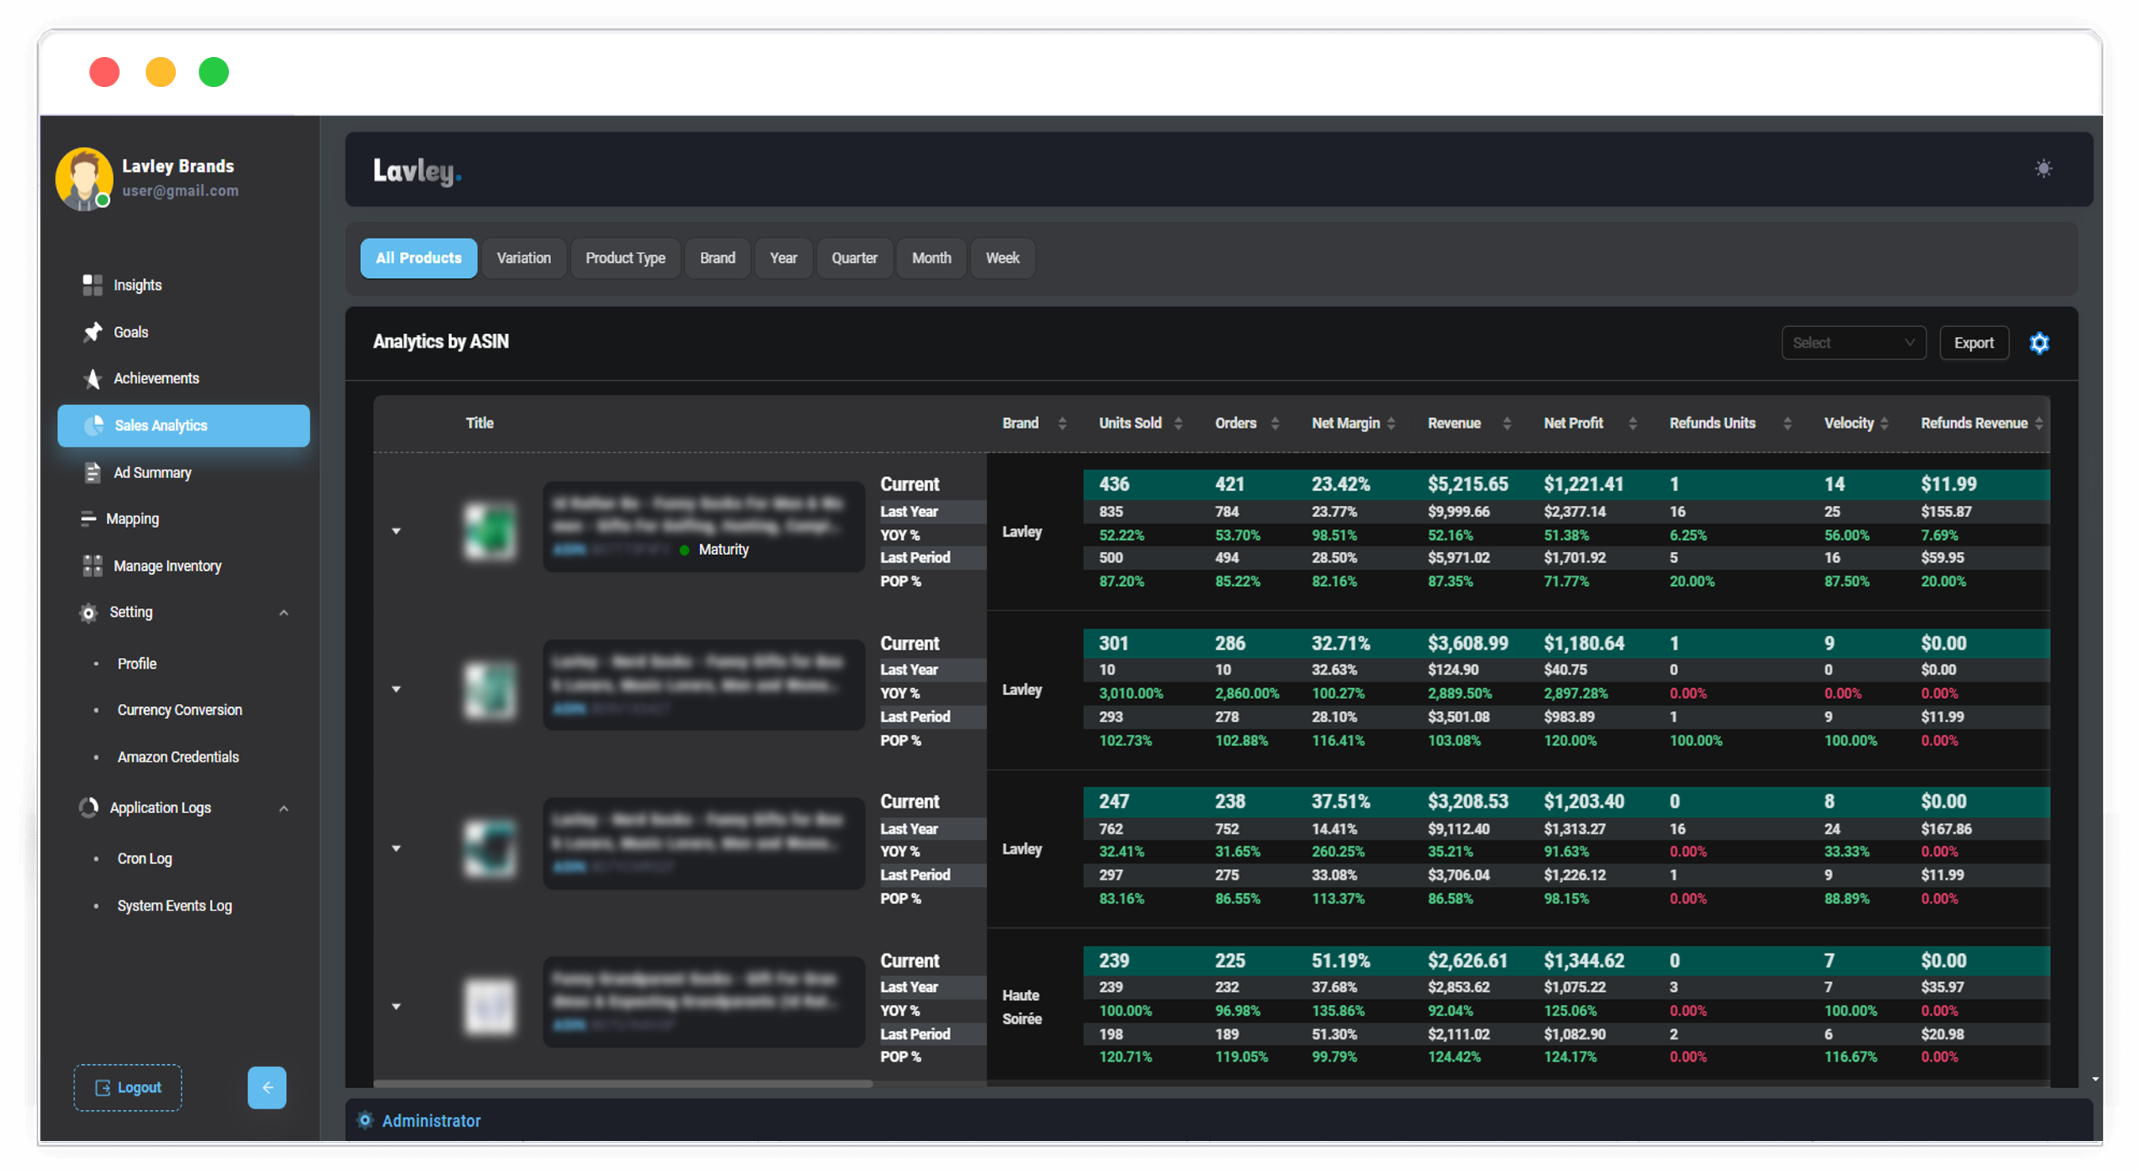Switch to the Brand tab
This screenshot has height=1171, width=2138.
click(717, 258)
